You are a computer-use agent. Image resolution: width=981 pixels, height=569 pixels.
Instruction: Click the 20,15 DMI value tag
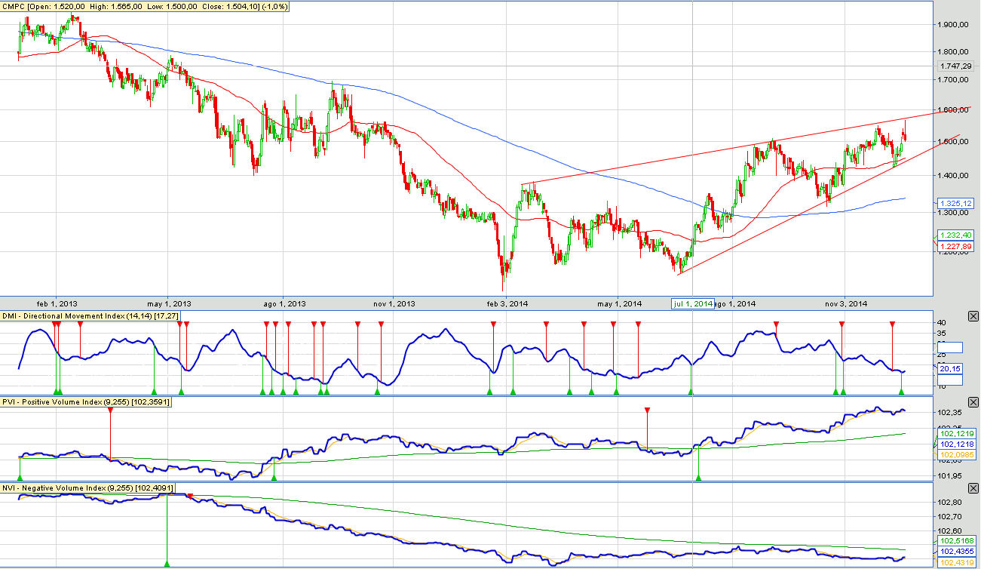(950, 369)
